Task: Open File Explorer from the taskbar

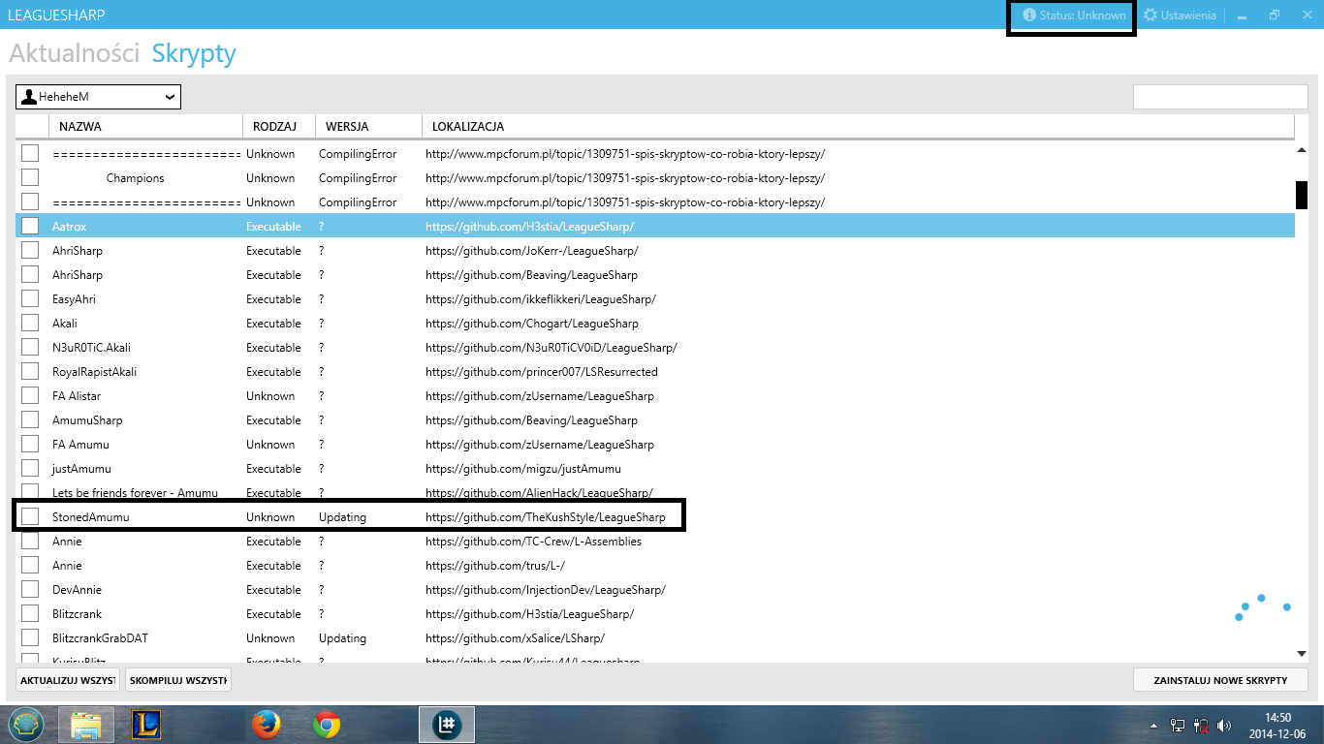Action: pos(86,724)
